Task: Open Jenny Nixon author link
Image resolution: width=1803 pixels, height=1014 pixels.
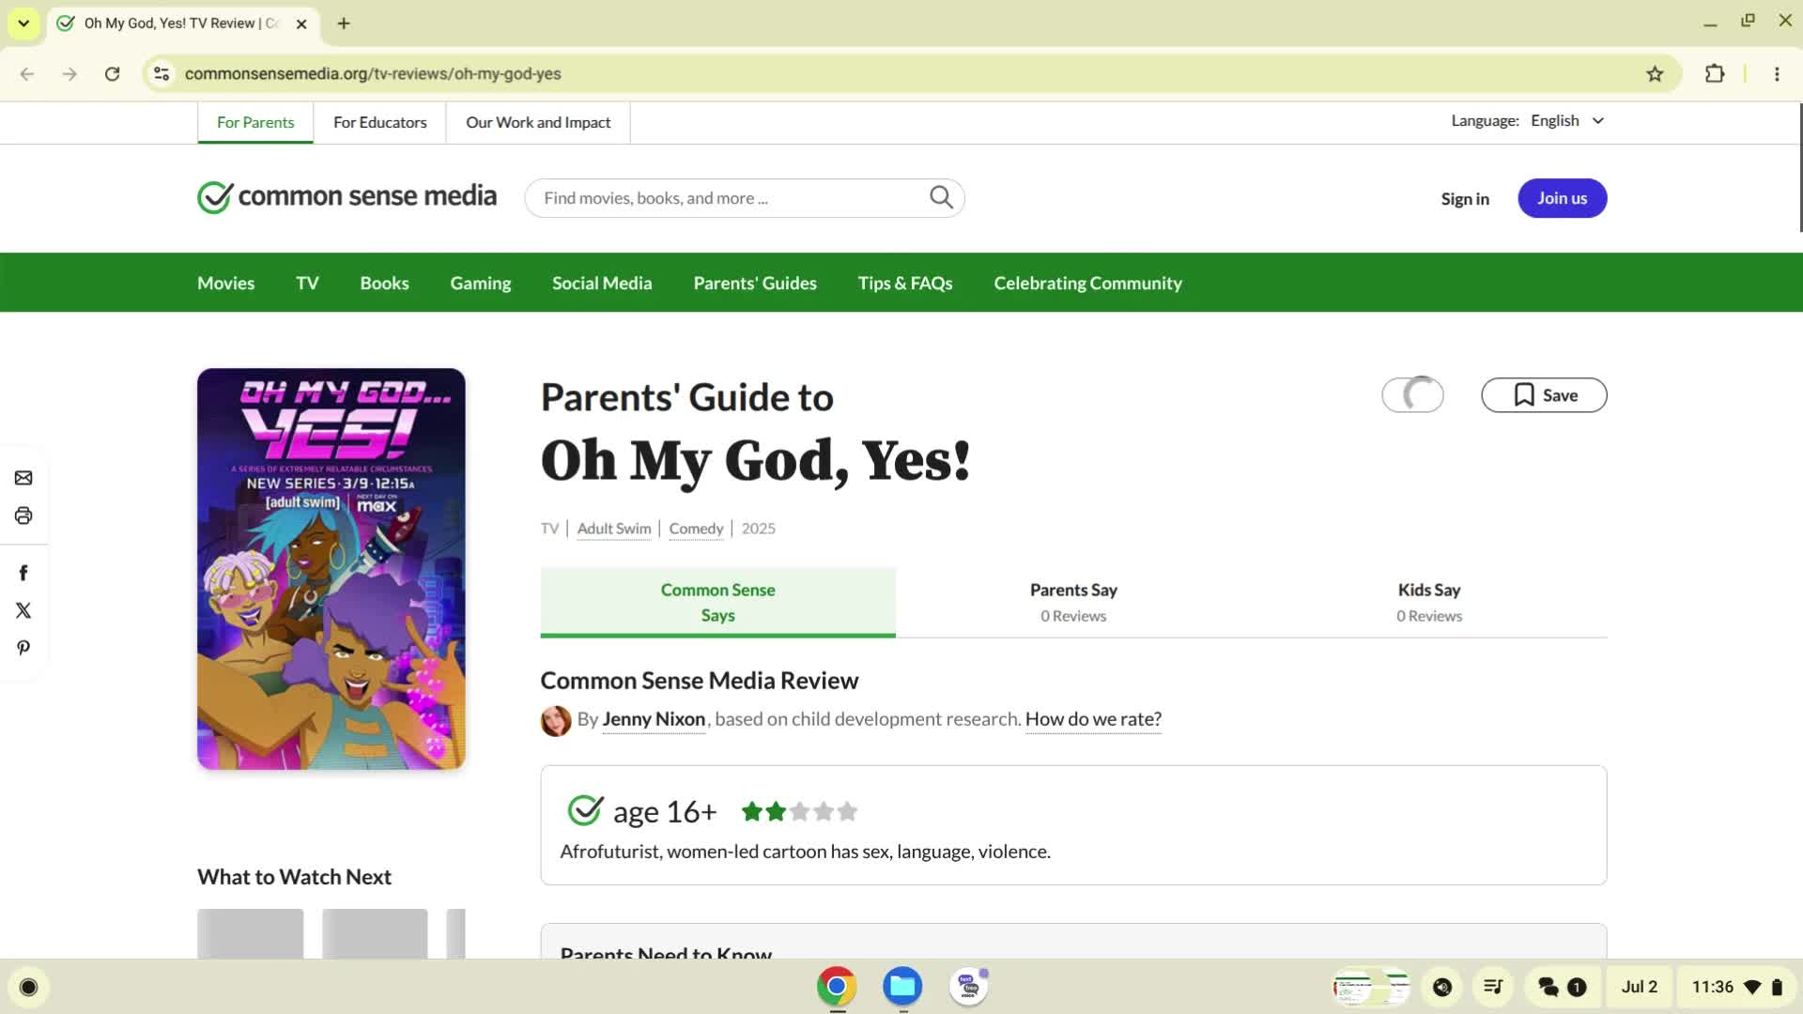Action: (654, 719)
